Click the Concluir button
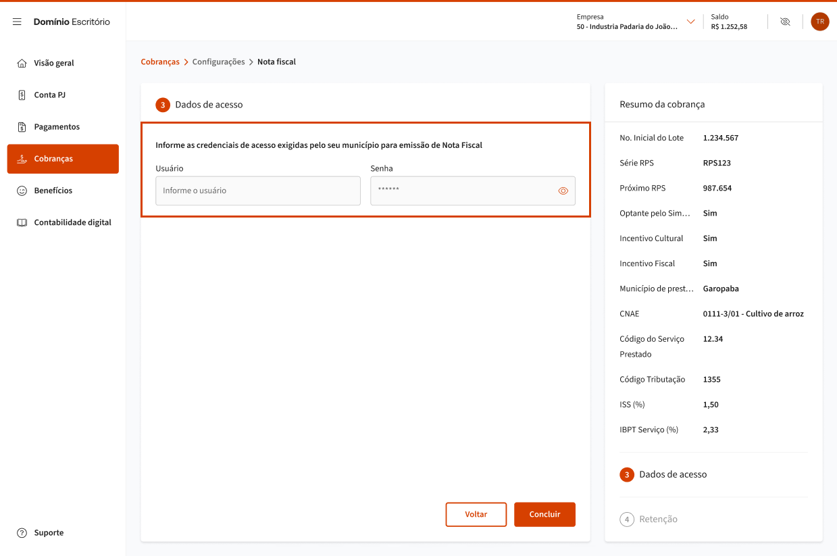This screenshot has height=556, width=837. (544, 514)
